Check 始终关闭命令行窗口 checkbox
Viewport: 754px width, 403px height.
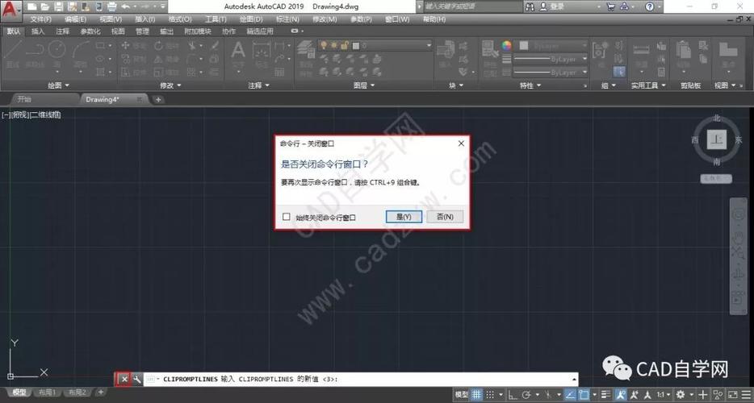(286, 217)
